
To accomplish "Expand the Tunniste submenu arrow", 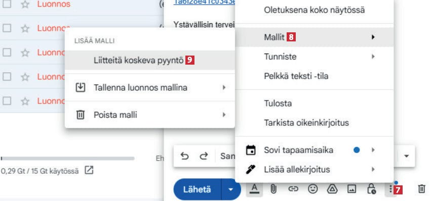I will 373,57.
